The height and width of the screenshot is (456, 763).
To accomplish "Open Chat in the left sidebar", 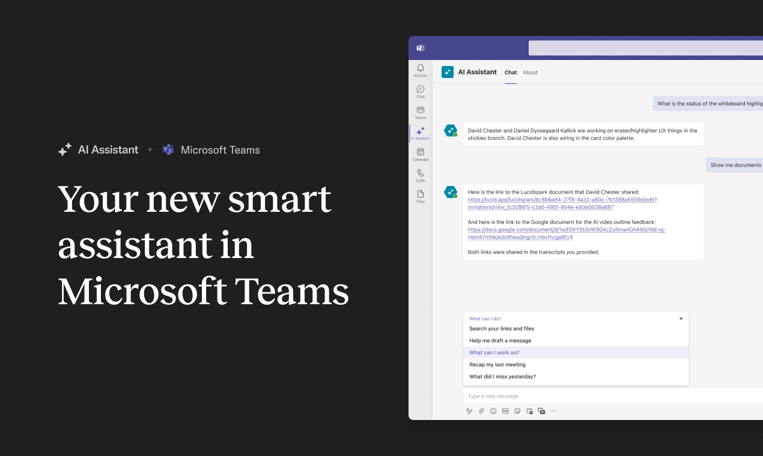I will point(421,91).
